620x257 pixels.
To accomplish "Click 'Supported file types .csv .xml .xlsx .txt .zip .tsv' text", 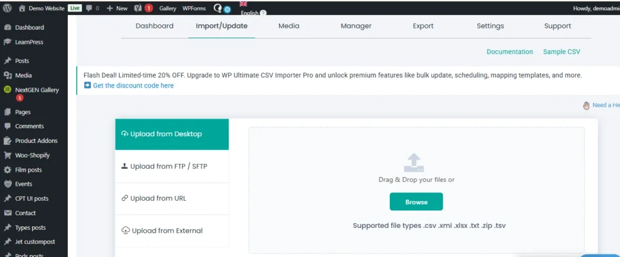I will [429, 226].
